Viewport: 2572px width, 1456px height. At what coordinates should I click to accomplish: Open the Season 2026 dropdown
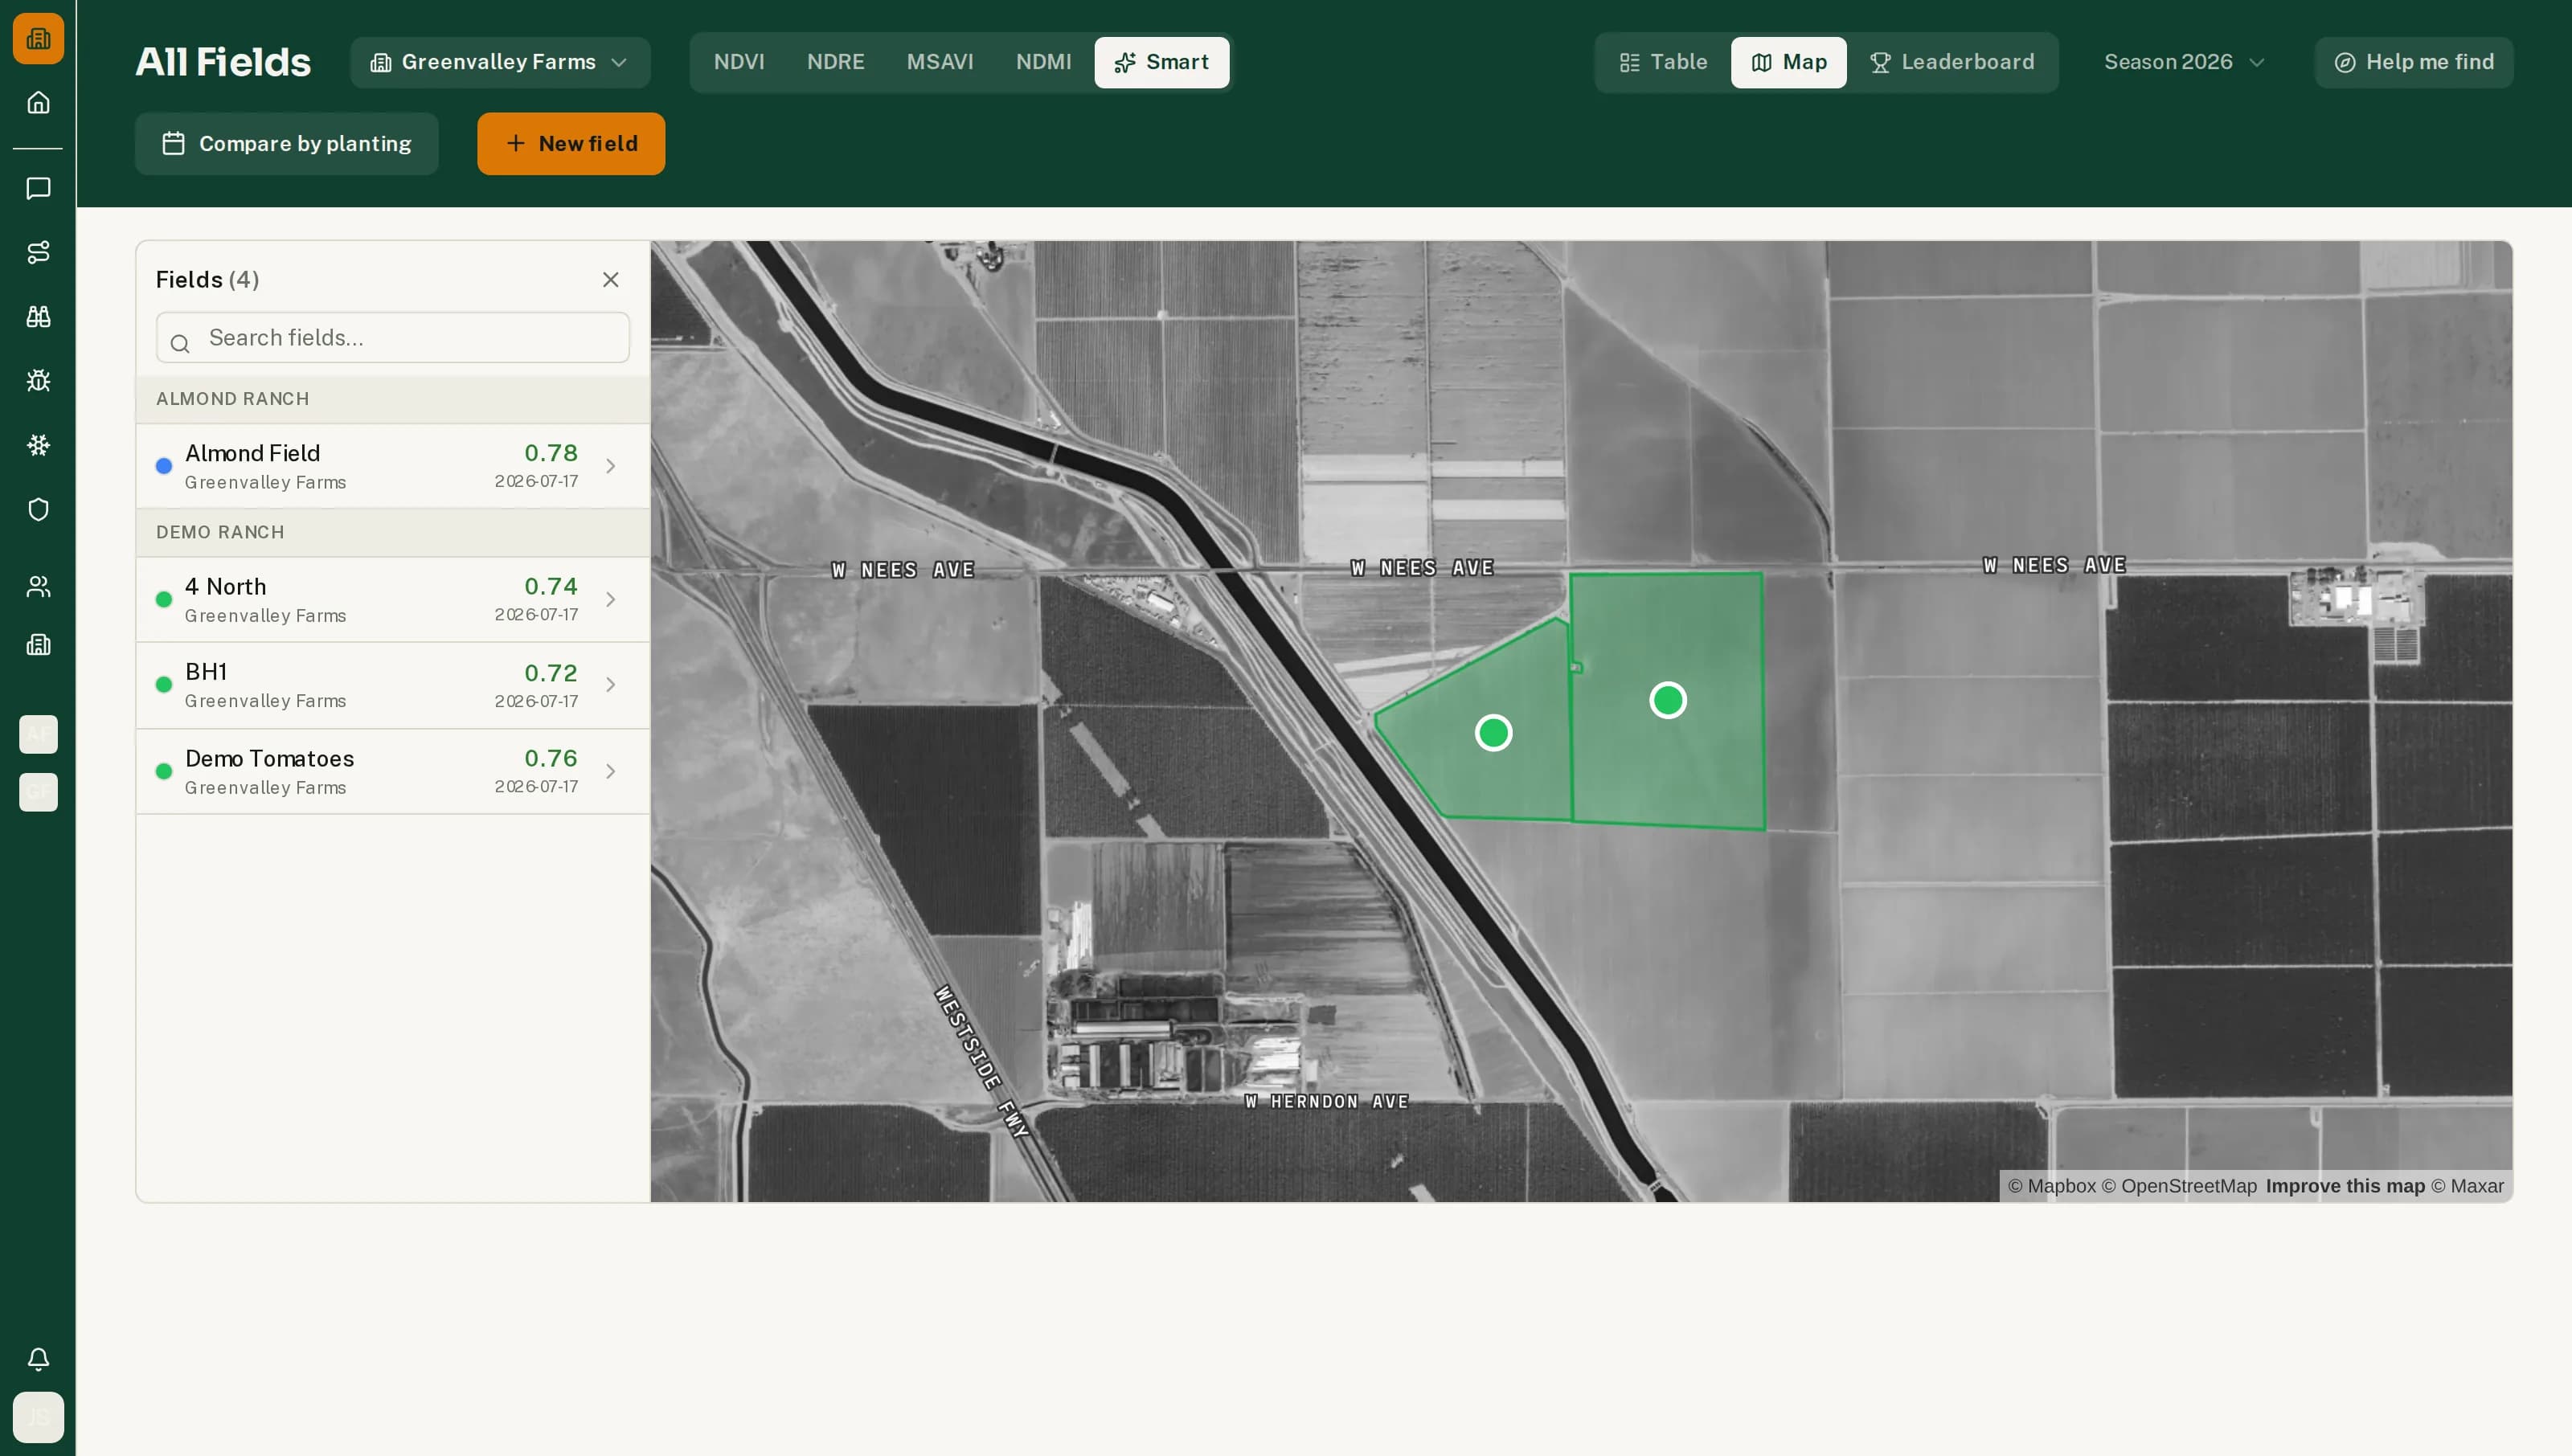click(x=2184, y=62)
